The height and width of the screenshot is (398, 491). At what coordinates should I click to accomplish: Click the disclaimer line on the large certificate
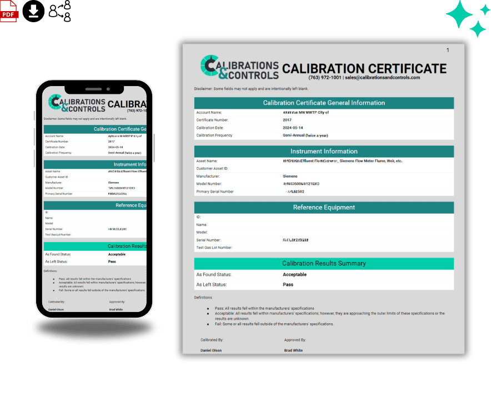click(251, 89)
